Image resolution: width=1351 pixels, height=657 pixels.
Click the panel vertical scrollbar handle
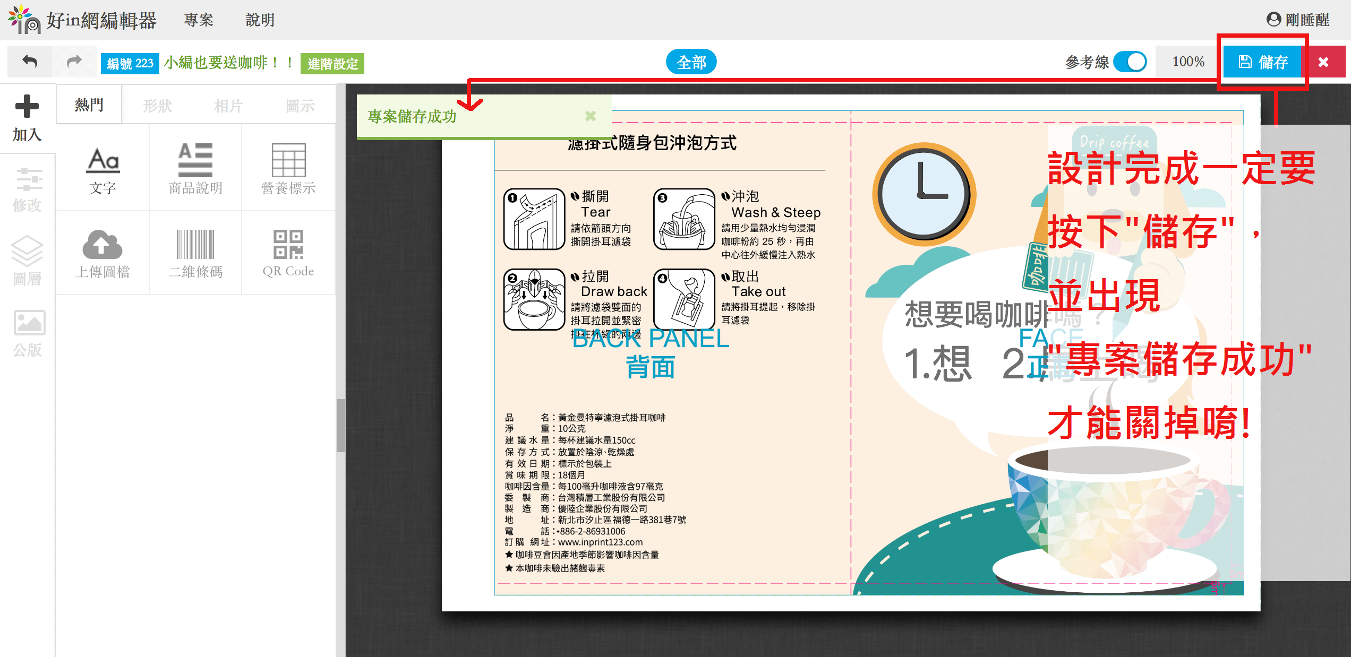[340, 425]
